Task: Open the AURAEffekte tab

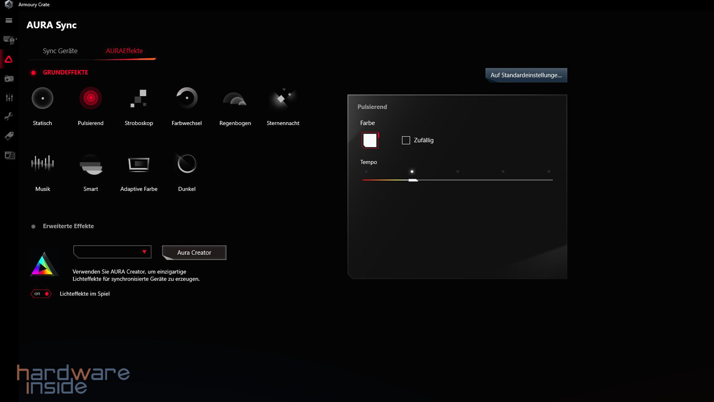Action: pyautogui.click(x=124, y=51)
